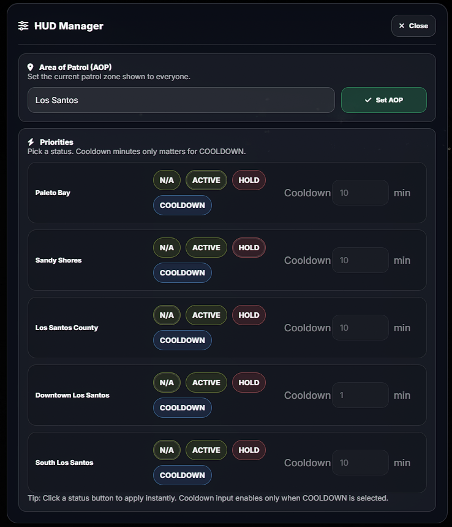This screenshot has height=527, width=452.
Task: Click the HUD Manager title text
Action: click(69, 26)
